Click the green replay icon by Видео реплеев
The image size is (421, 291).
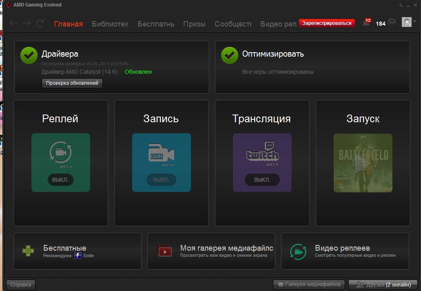pos(298,251)
